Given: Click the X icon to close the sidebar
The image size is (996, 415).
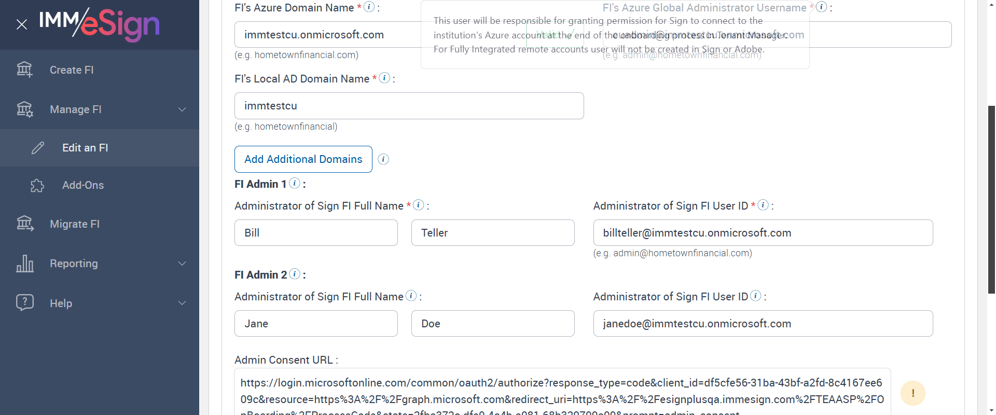Looking at the screenshot, I should pos(22,24).
